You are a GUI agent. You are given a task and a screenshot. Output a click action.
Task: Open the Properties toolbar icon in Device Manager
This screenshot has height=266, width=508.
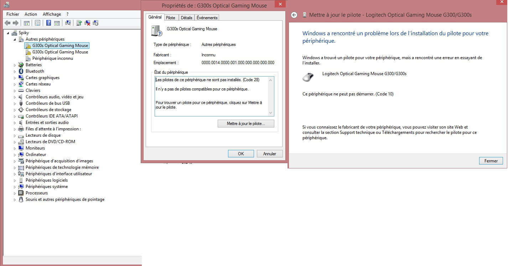(38, 23)
